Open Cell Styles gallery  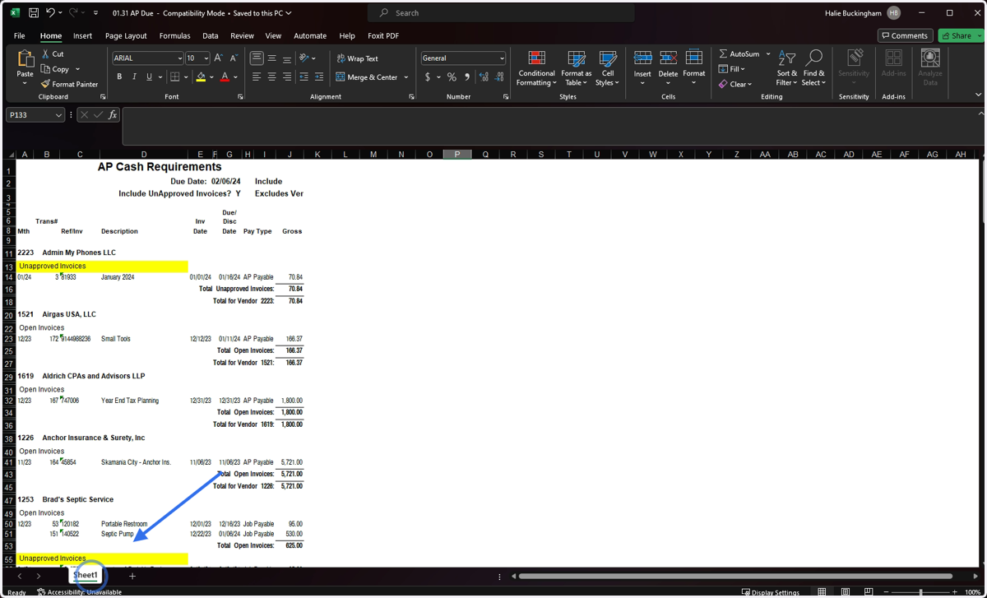point(607,68)
